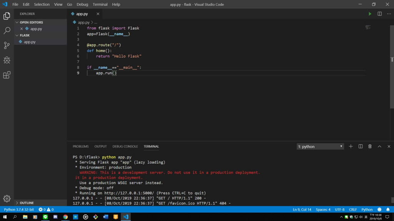
Task: Split the editor to the right
Action: tap(379, 14)
